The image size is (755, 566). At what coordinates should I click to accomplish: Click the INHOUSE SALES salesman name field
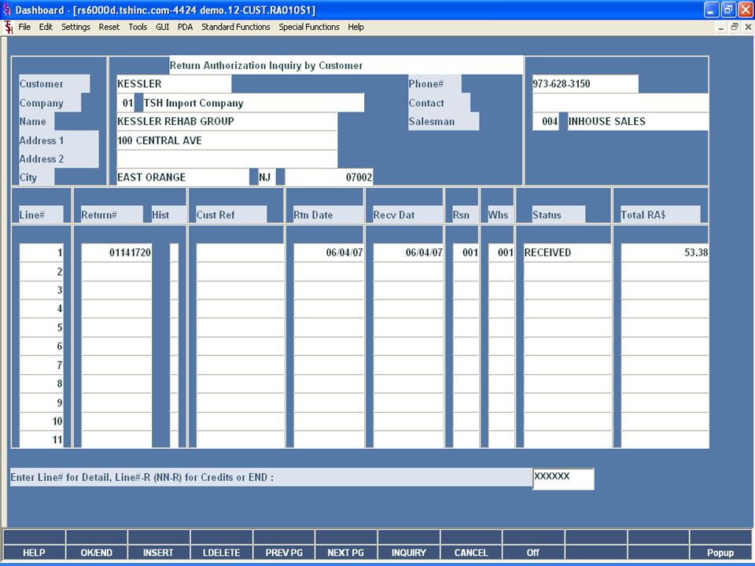[x=638, y=121]
